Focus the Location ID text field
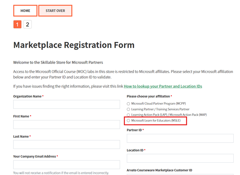This screenshot has width=240, height=175. [x=180, y=158]
